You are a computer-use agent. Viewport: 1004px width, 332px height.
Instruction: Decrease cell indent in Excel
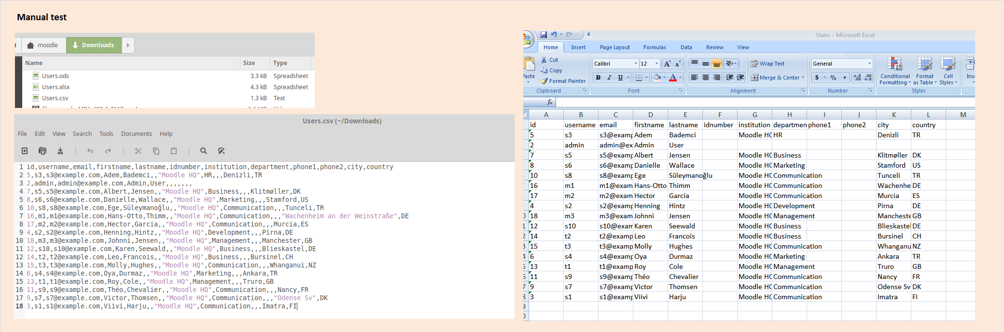coord(729,78)
